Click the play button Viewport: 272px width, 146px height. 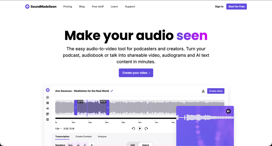pyautogui.click(x=140, y=128)
